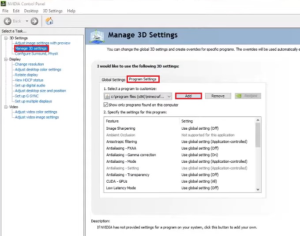
Task: Click the settings list scrollbar down arrow
Action: point(258,189)
